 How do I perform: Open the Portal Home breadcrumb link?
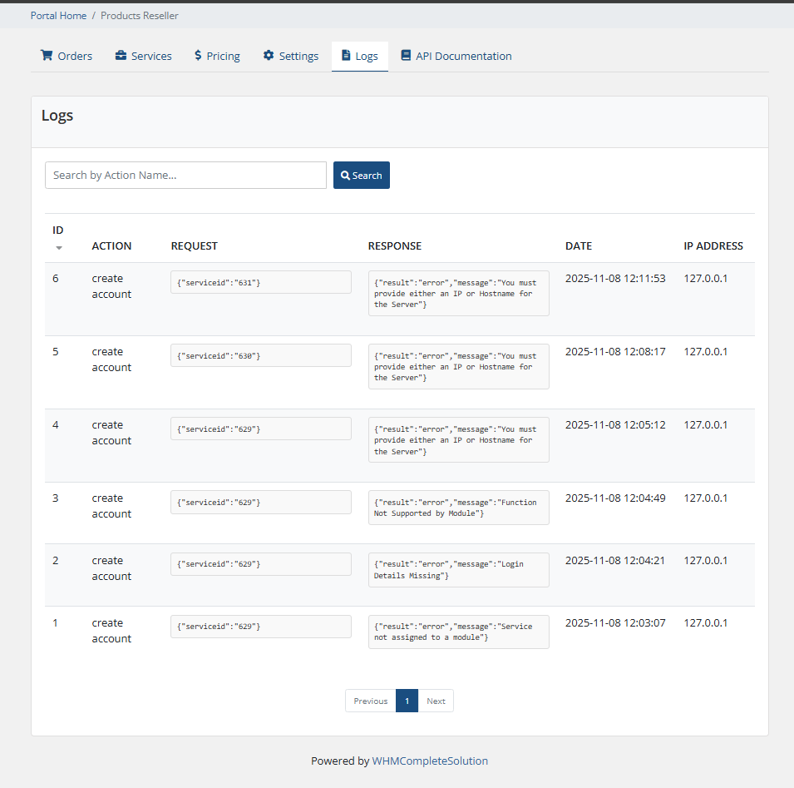tap(58, 15)
